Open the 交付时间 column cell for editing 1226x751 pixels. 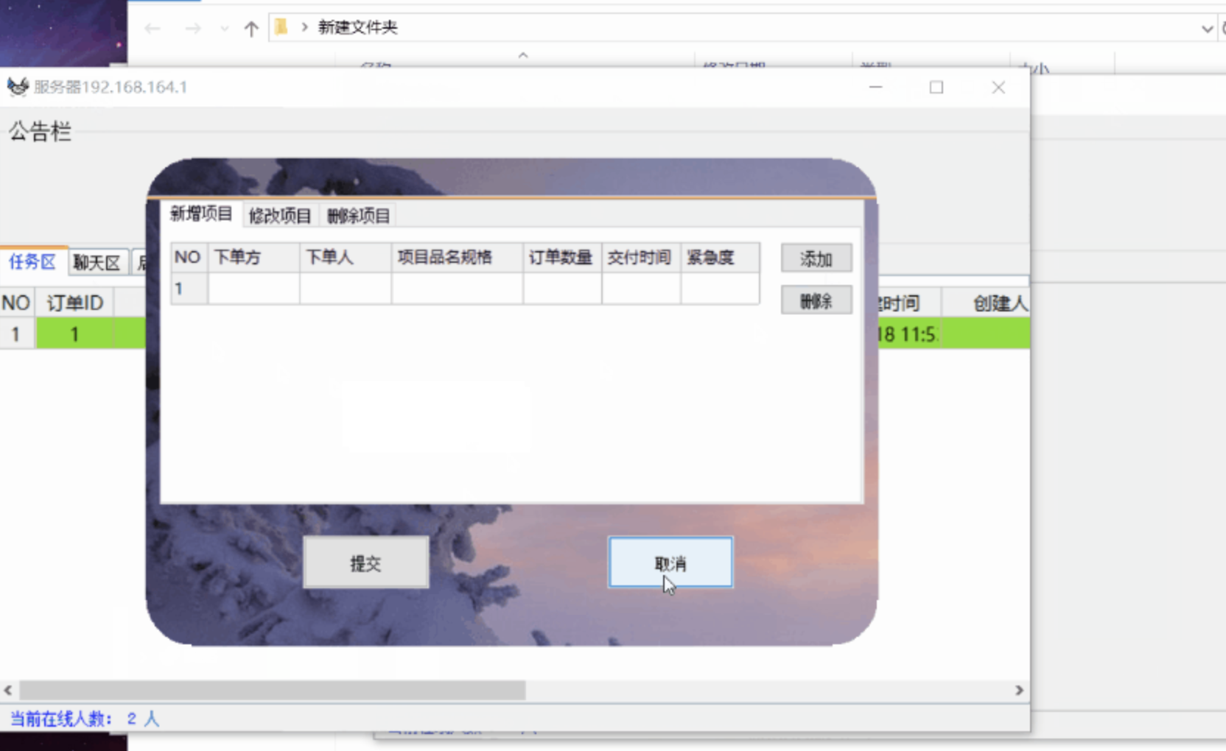click(x=640, y=289)
